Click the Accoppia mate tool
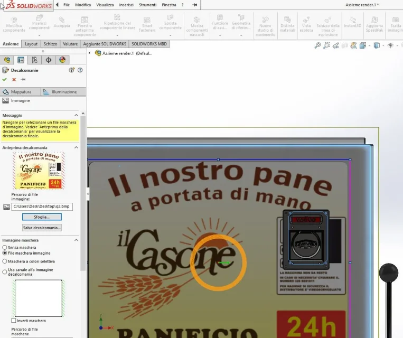The height and width of the screenshot is (338, 403). [x=62, y=22]
